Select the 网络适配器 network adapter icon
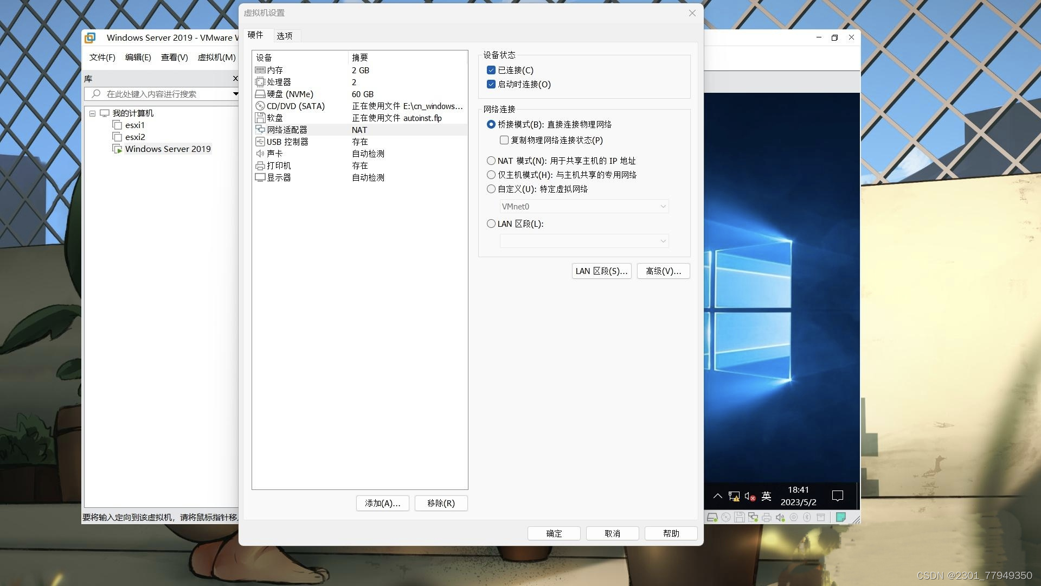Screen dimensions: 1041x586 [260, 130]
